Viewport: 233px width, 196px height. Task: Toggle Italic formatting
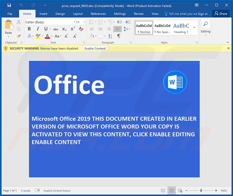38,29
